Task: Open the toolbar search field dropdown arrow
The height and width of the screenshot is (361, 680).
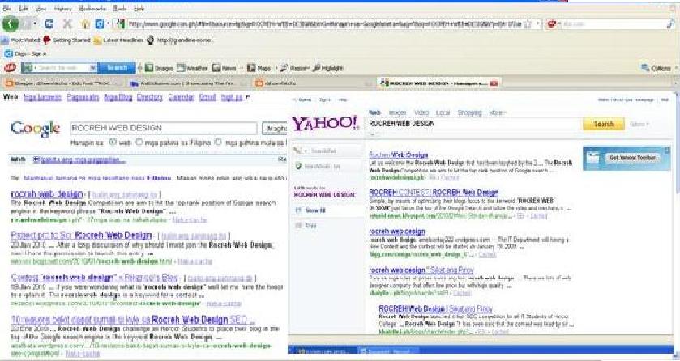Action: 93,68
